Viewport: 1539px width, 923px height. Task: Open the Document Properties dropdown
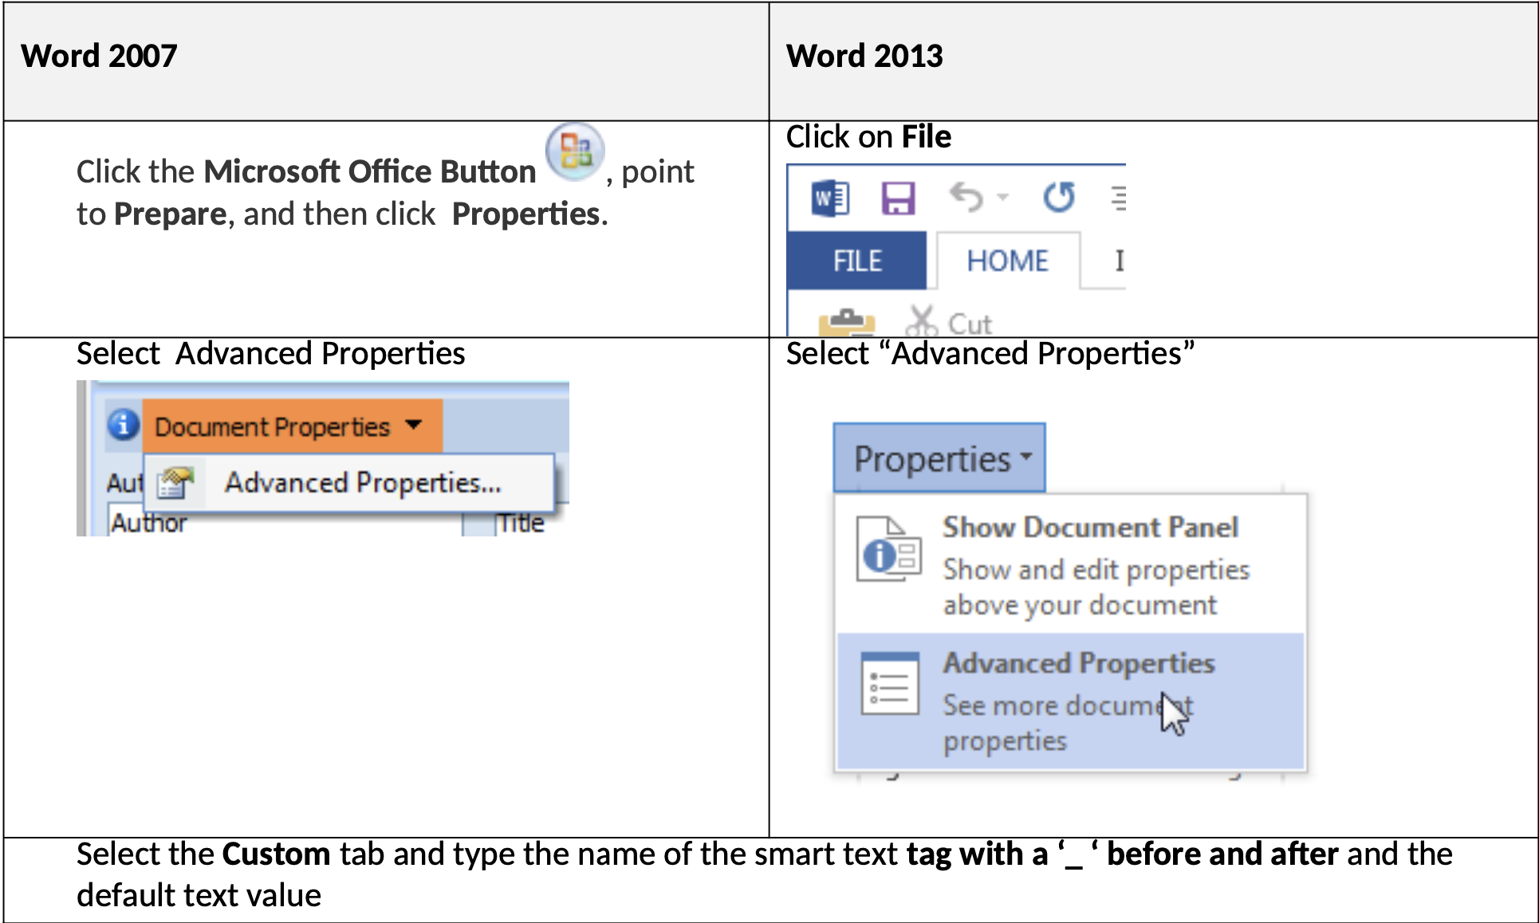pos(292,426)
